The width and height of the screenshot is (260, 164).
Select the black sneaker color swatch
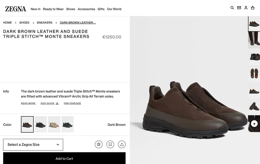click(41, 124)
